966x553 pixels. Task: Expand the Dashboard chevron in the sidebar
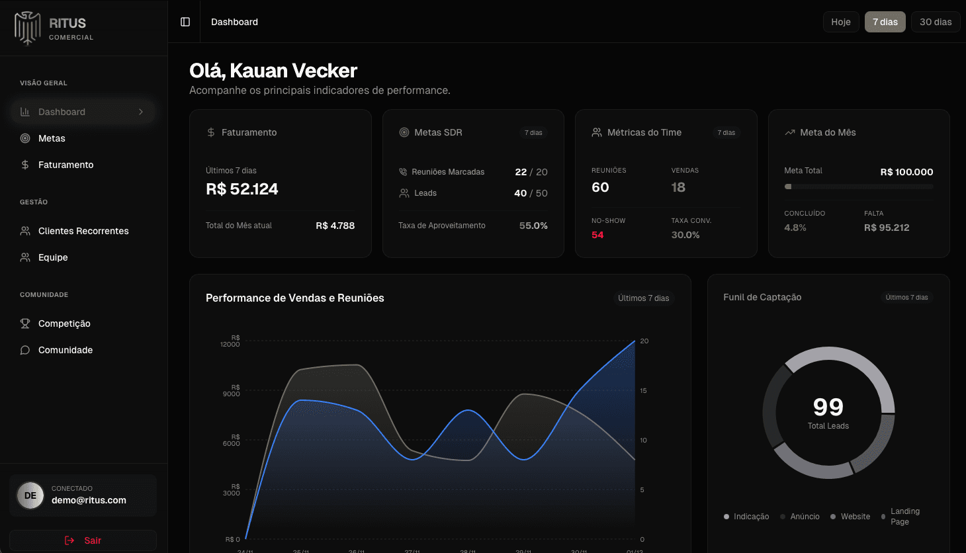click(141, 111)
